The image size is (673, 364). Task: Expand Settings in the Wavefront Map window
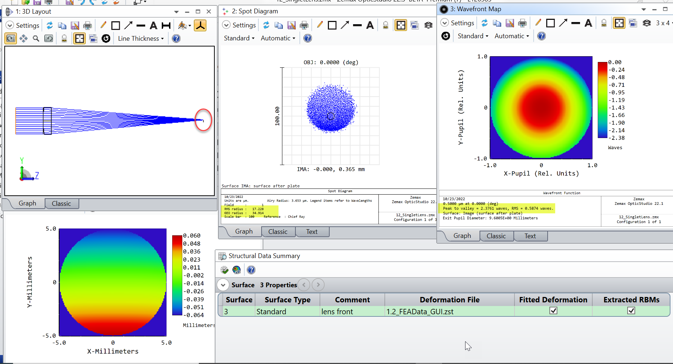click(457, 23)
